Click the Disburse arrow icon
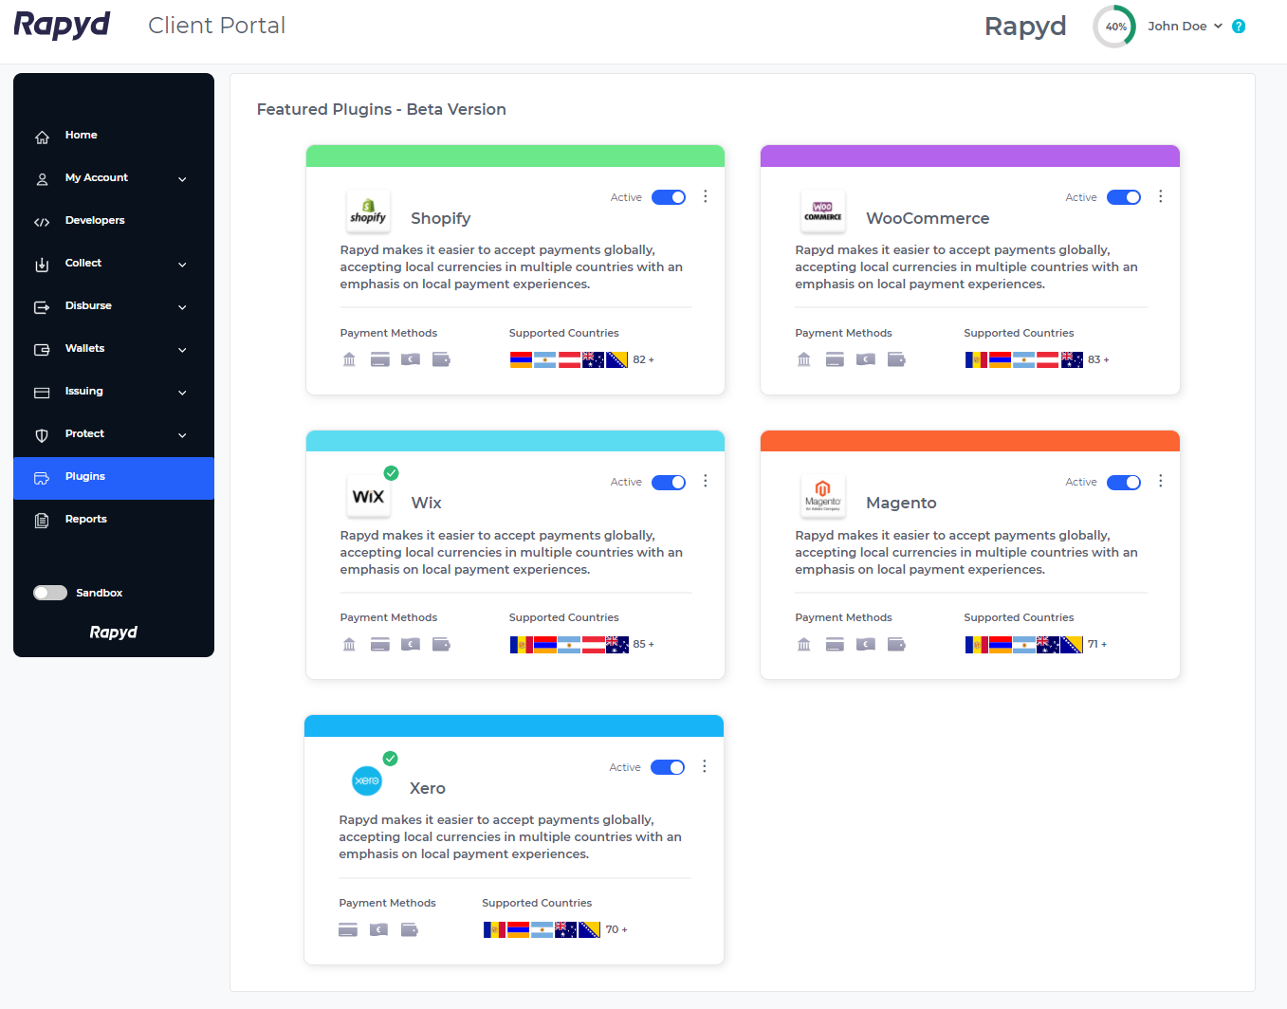The width and height of the screenshot is (1287, 1009). [x=42, y=307]
